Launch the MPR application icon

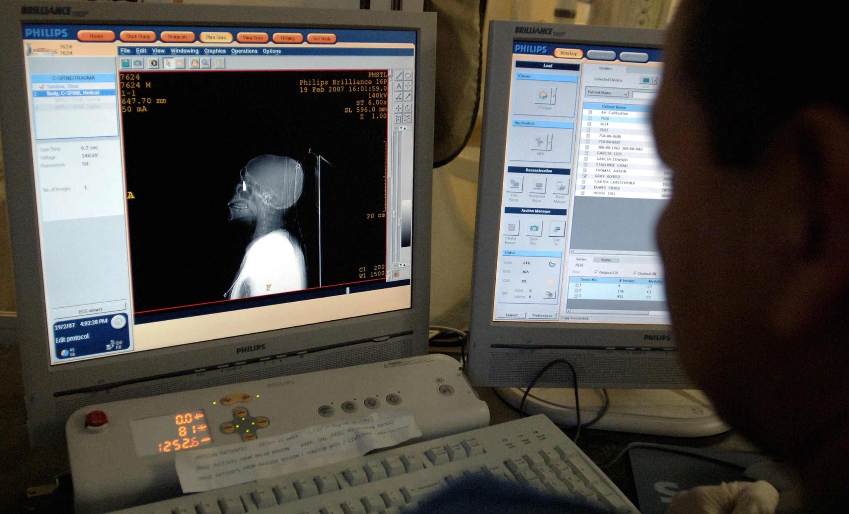(539, 142)
